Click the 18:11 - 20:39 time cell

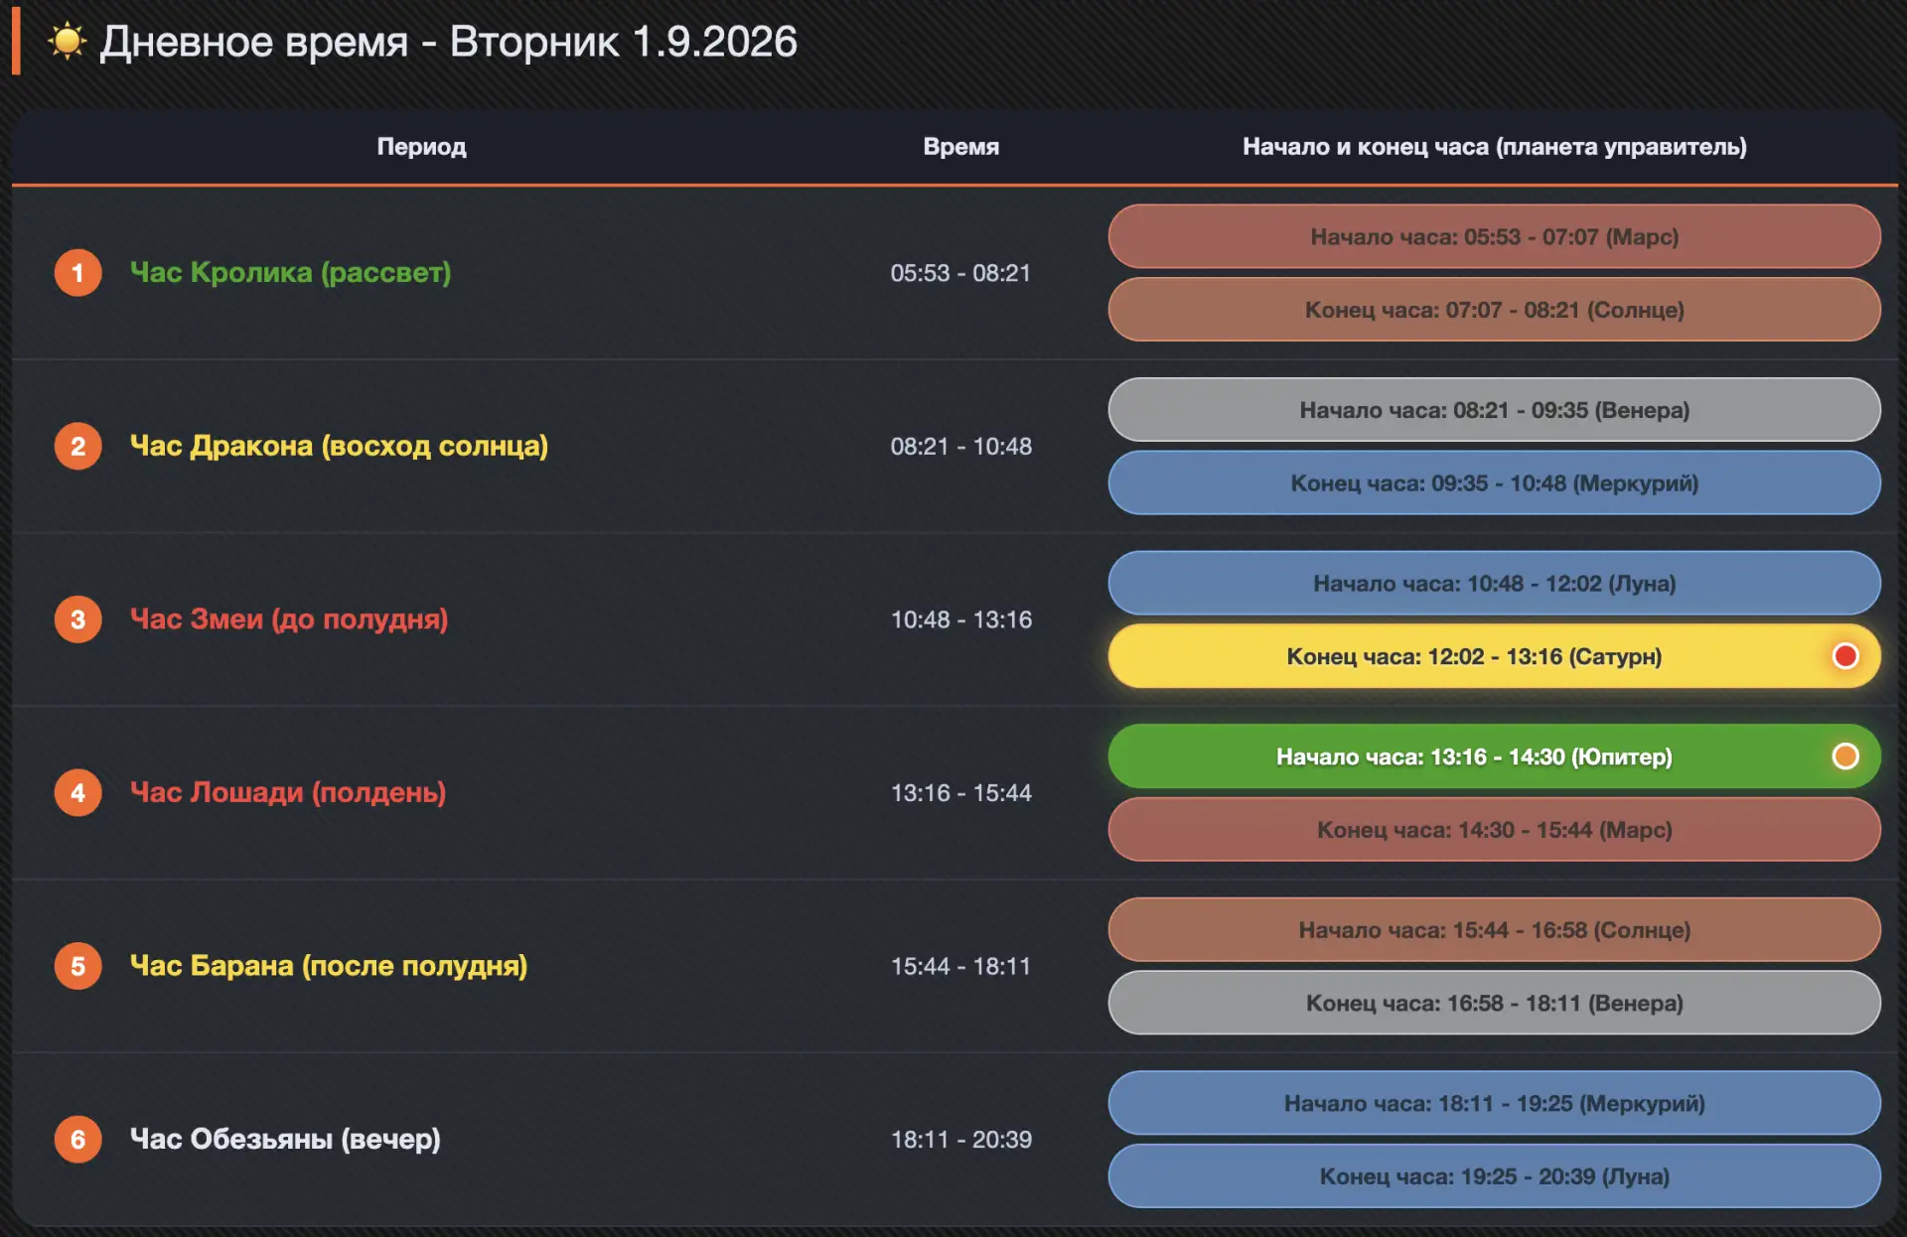point(961,1140)
